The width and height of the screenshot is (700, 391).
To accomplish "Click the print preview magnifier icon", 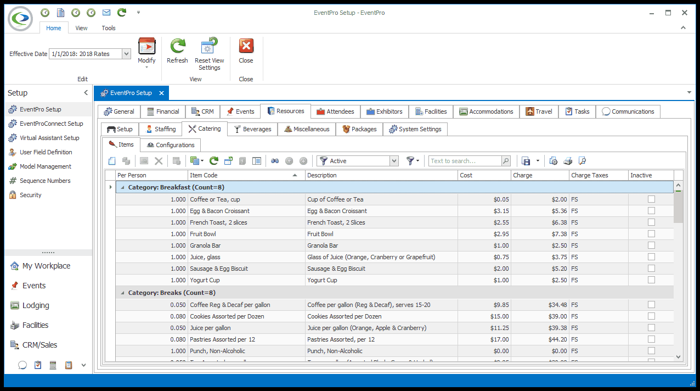I will coord(583,161).
